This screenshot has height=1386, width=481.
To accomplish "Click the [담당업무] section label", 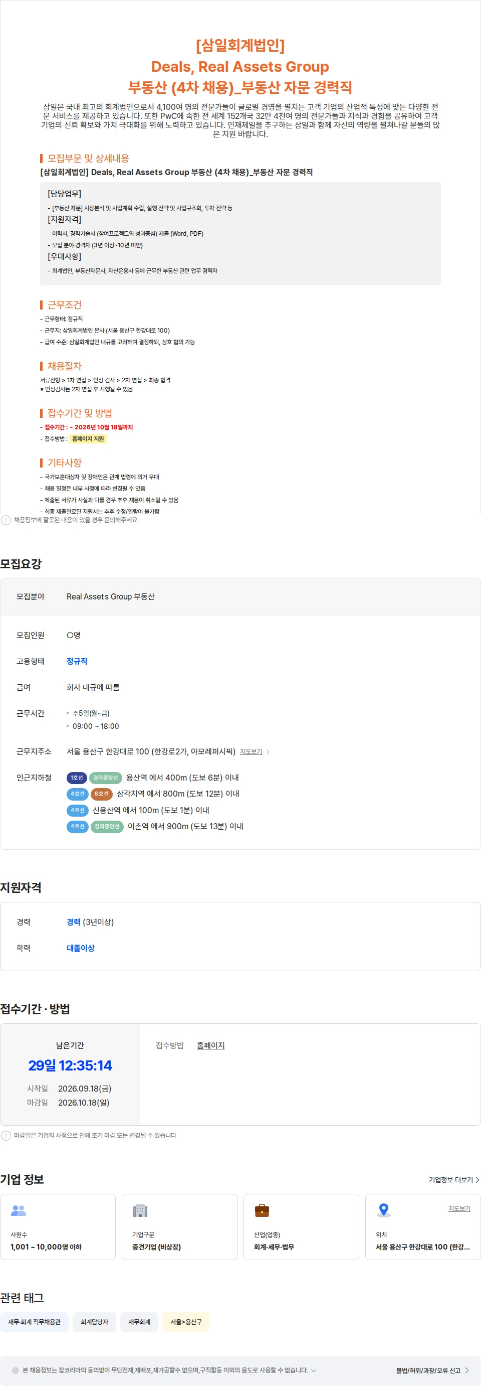I will pyautogui.click(x=65, y=194).
